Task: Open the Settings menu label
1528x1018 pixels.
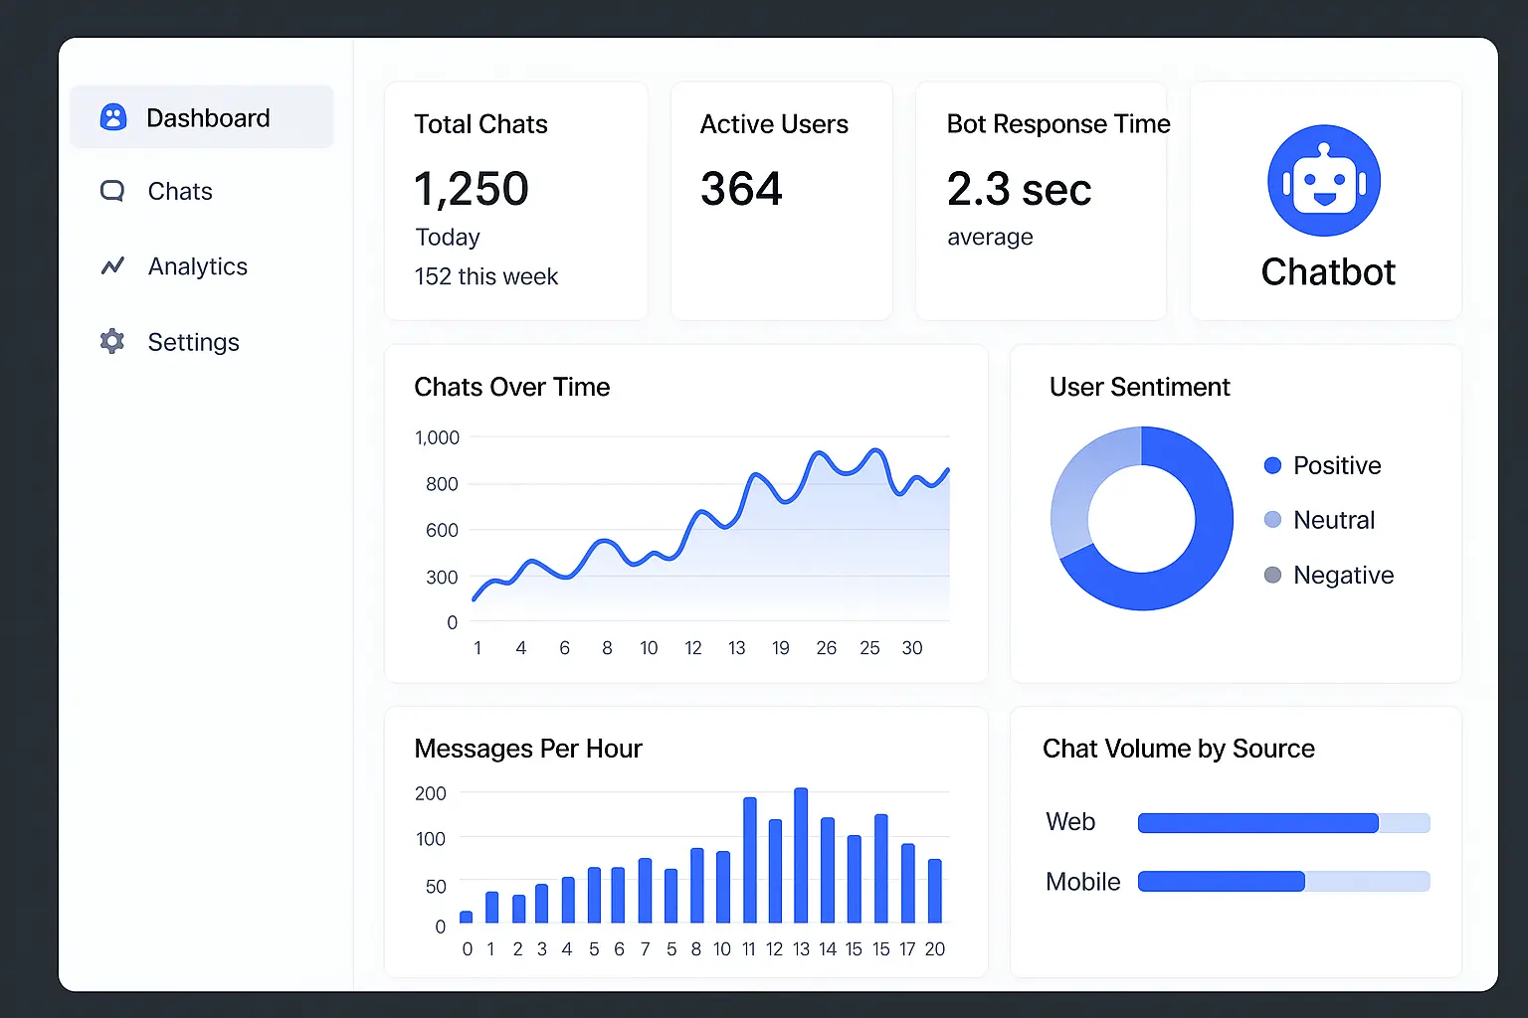Action: pyautogui.click(x=193, y=342)
